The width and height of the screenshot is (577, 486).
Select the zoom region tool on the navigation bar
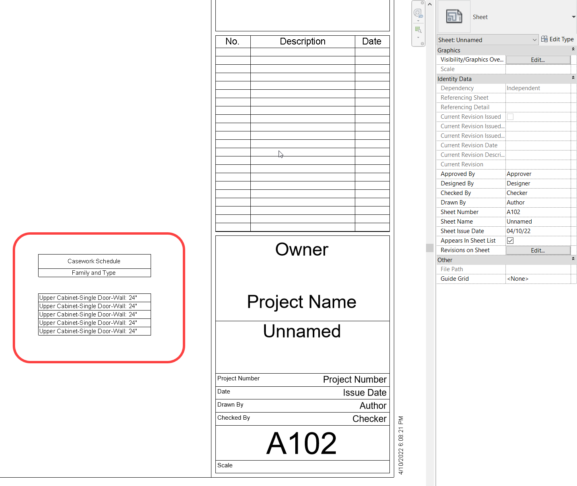(x=418, y=29)
